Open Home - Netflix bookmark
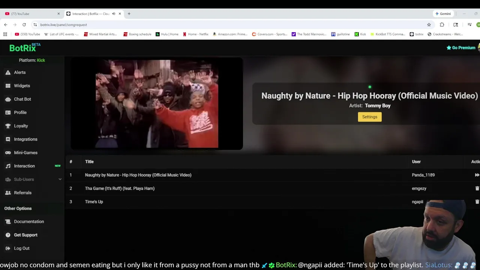480x270 pixels. (x=196, y=34)
